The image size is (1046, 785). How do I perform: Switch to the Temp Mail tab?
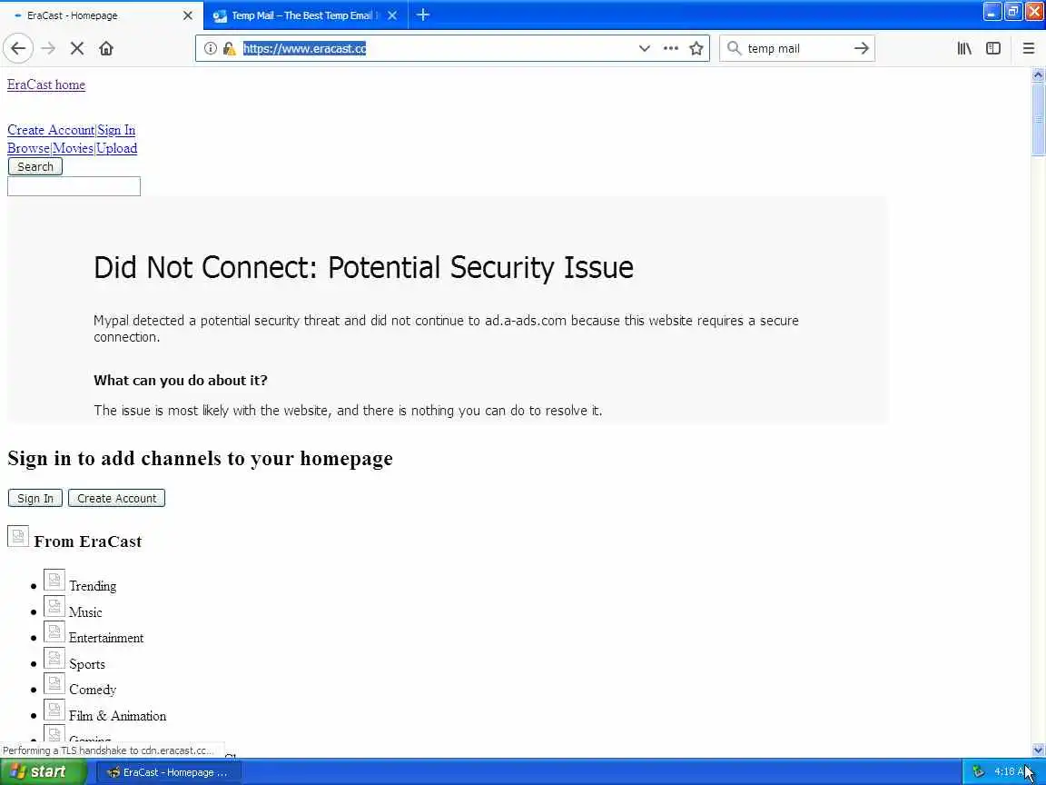point(301,15)
